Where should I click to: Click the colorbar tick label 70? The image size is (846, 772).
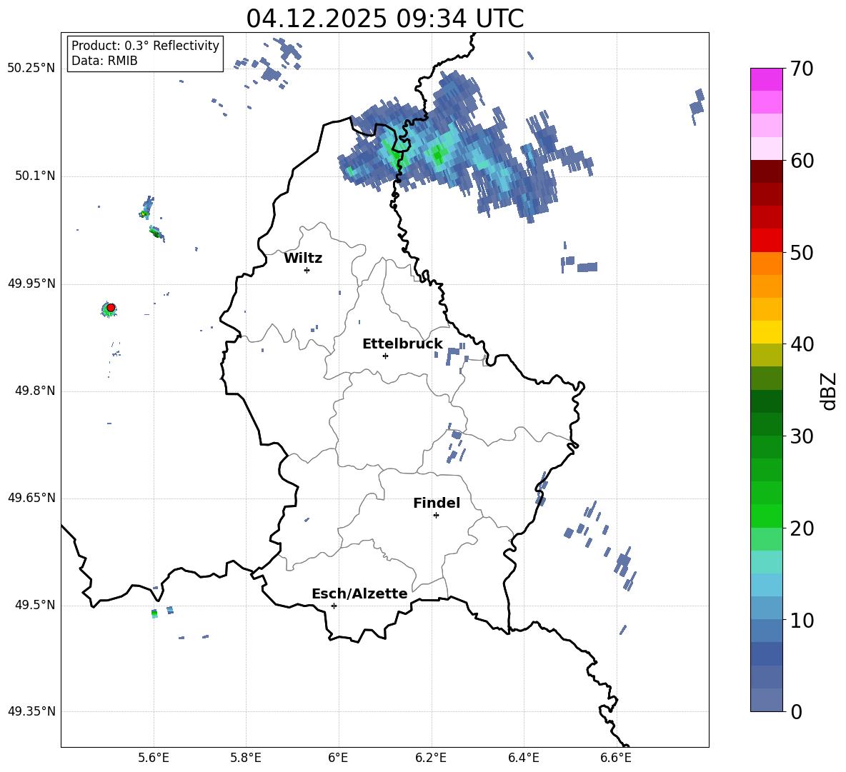point(802,69)
